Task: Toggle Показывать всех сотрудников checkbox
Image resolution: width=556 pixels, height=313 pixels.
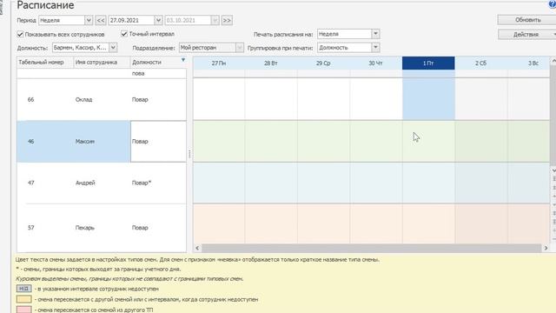Action: (20, 35)
